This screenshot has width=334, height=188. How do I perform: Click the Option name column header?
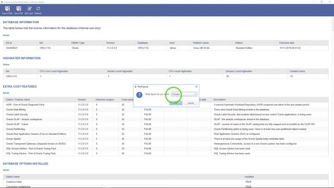click(x=13, y=177)
